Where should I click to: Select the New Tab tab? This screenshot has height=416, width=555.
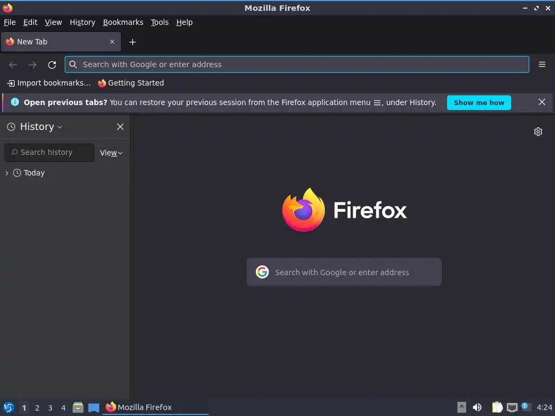61,42
